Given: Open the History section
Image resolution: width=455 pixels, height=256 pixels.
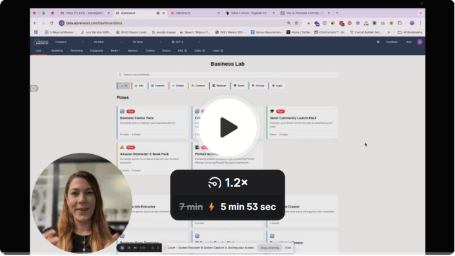Looking at the screenshot, I should pyautogui.click(x=167, y=51).
